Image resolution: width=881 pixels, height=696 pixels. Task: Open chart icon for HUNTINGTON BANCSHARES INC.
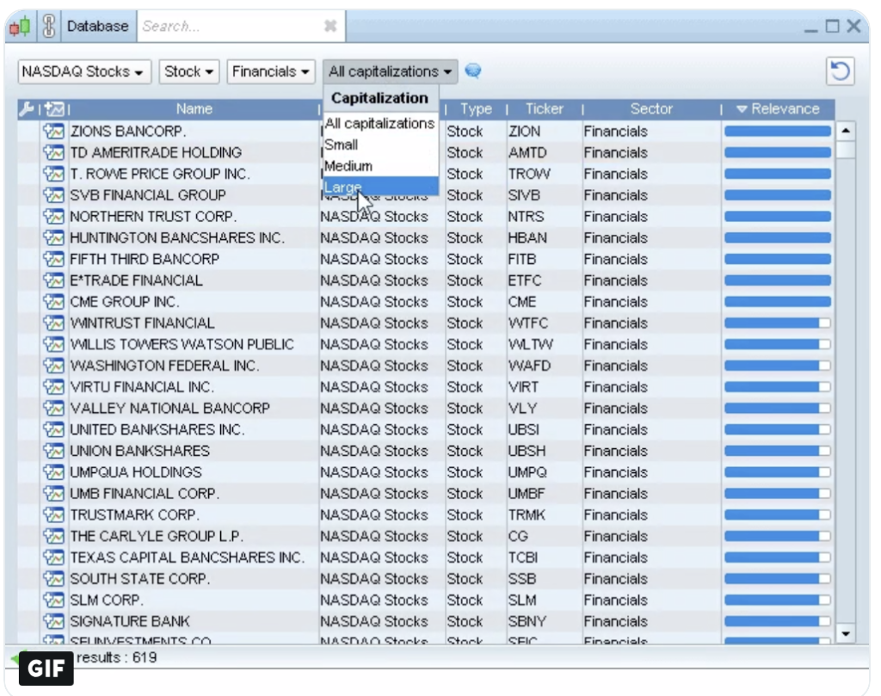53,238
